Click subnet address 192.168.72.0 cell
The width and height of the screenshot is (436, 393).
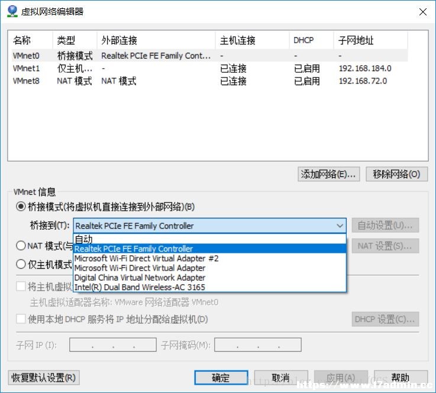pyautogui.click(x=363, y=81)
